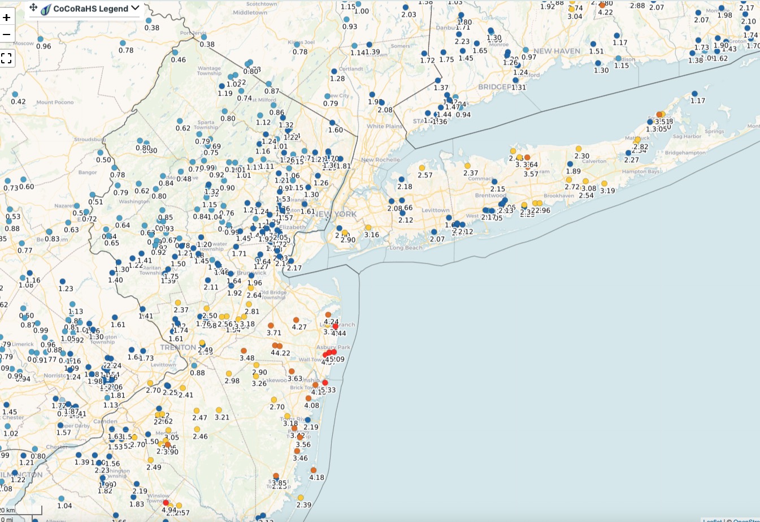760x522 pixels.
Task: Click the yellow 3.21 station marker
Action: [219, 410]
